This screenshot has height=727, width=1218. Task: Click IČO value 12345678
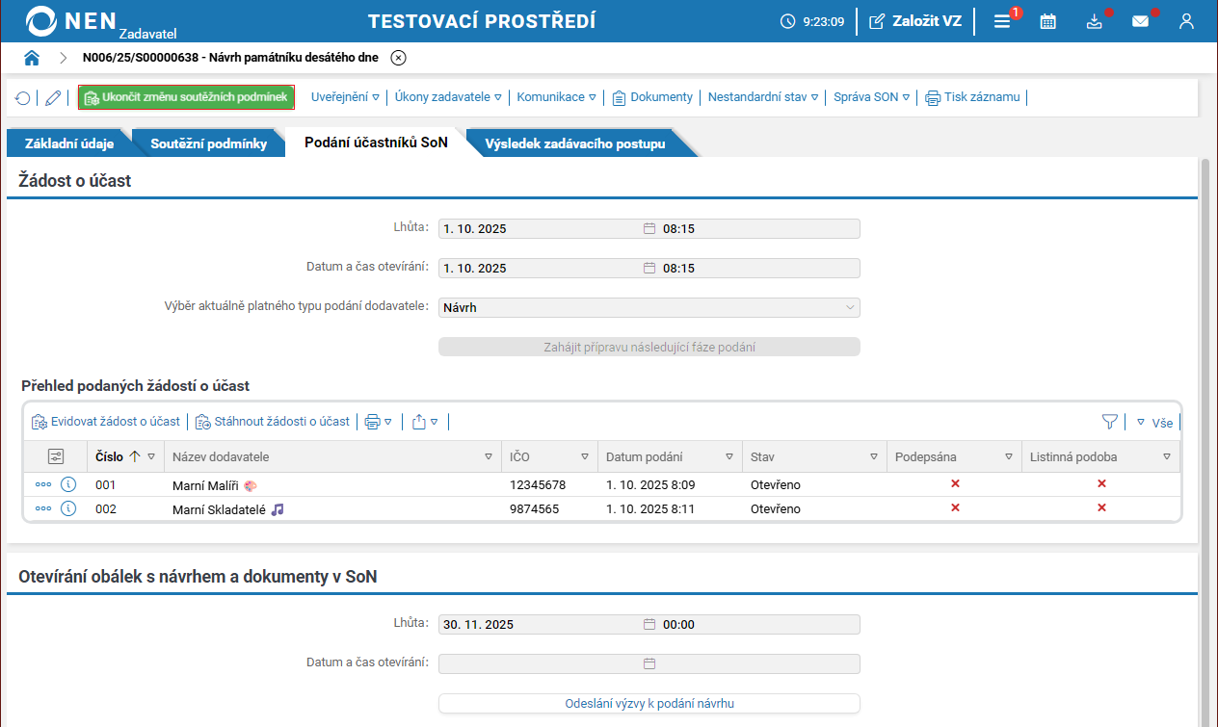coord(538,485)
